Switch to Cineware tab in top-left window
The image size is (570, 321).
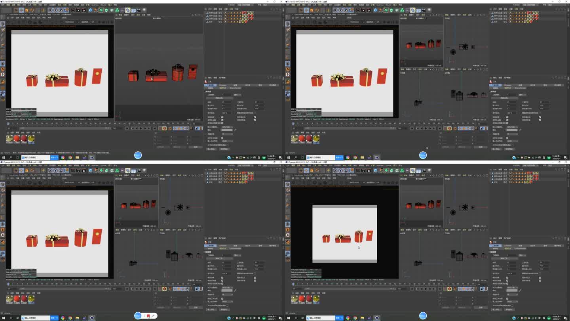223,85
